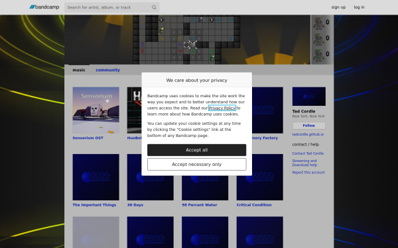Click the New York, New York location text
This screenshot has height=248, width=398.
point(308,116)
